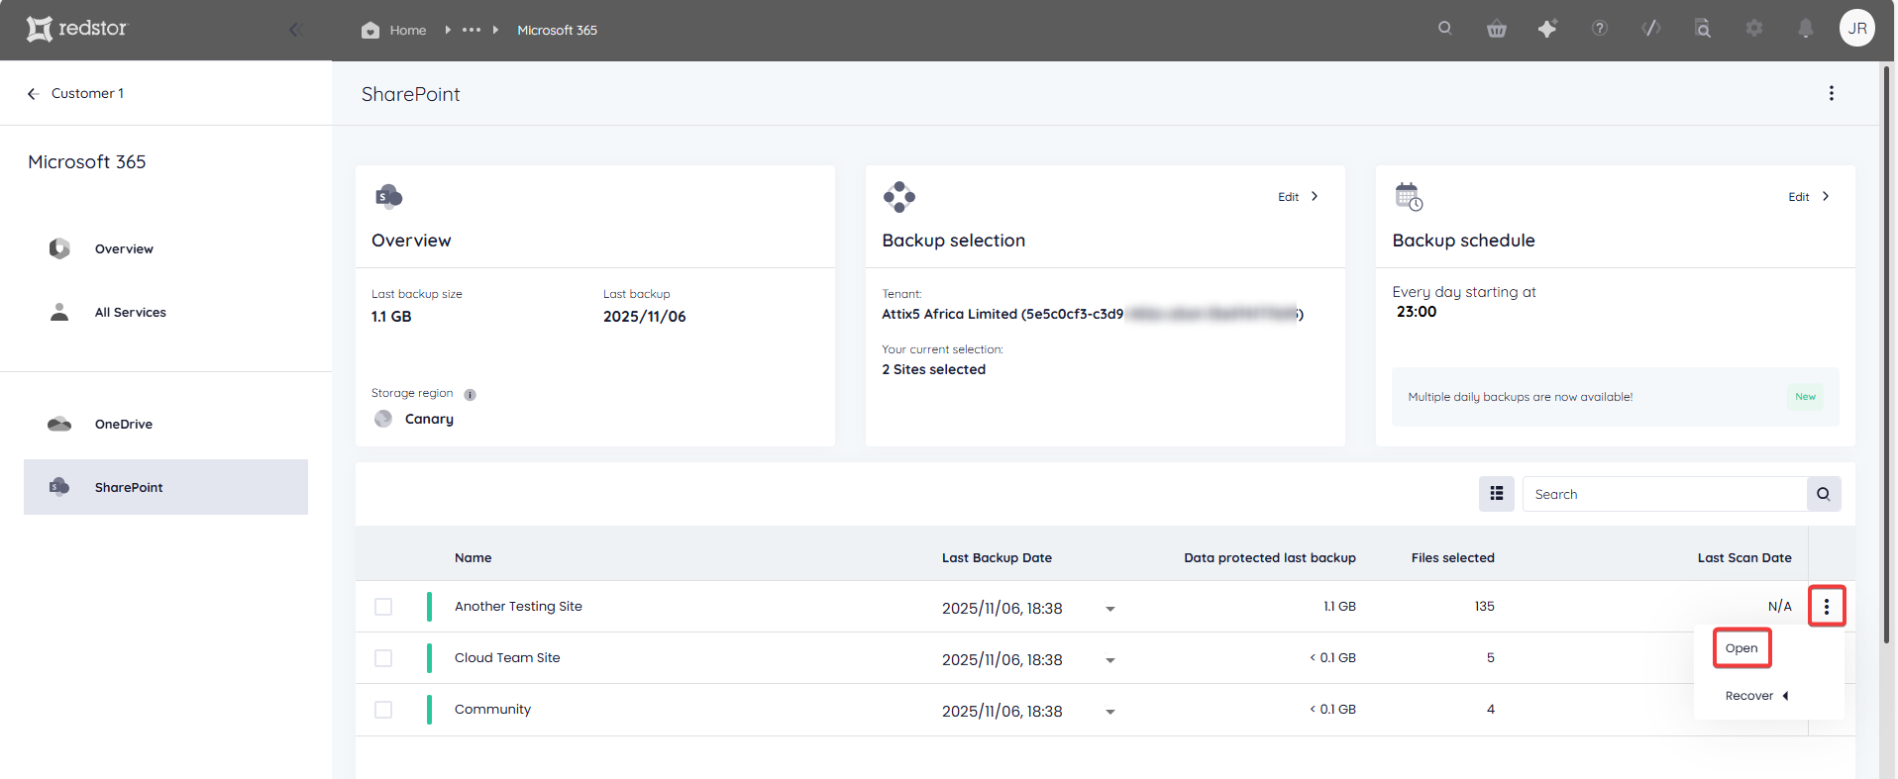Click the Data protected last backup header

(x=1270, y=558)
